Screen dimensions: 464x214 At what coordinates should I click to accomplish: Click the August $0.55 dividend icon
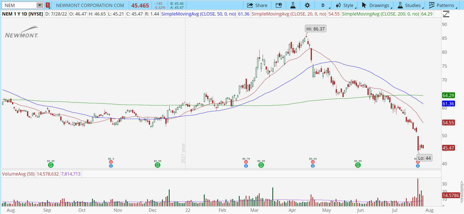coord(51,165)
